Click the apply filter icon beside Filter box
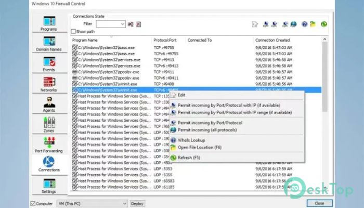 coord(131,24)
